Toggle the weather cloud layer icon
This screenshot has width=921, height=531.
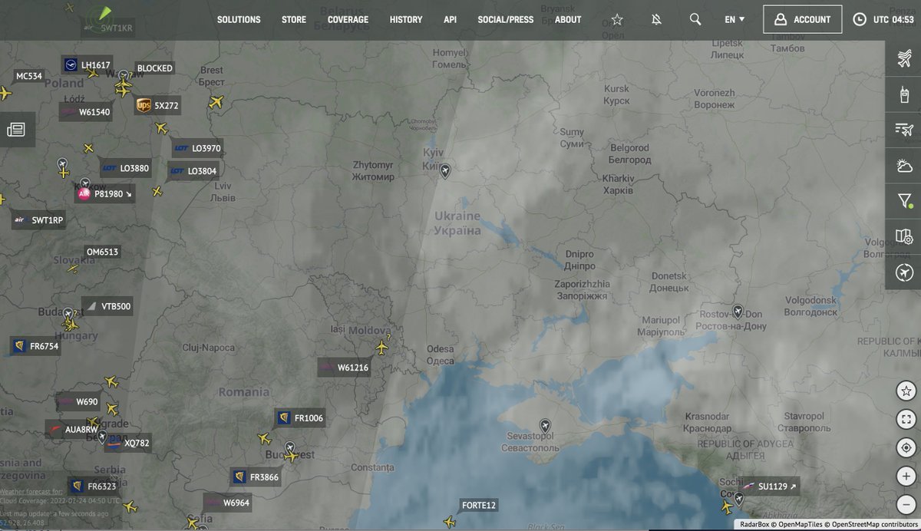click(x=904, y=165)
